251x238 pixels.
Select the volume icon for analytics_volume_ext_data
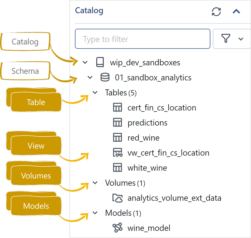(x=117, y=198)
